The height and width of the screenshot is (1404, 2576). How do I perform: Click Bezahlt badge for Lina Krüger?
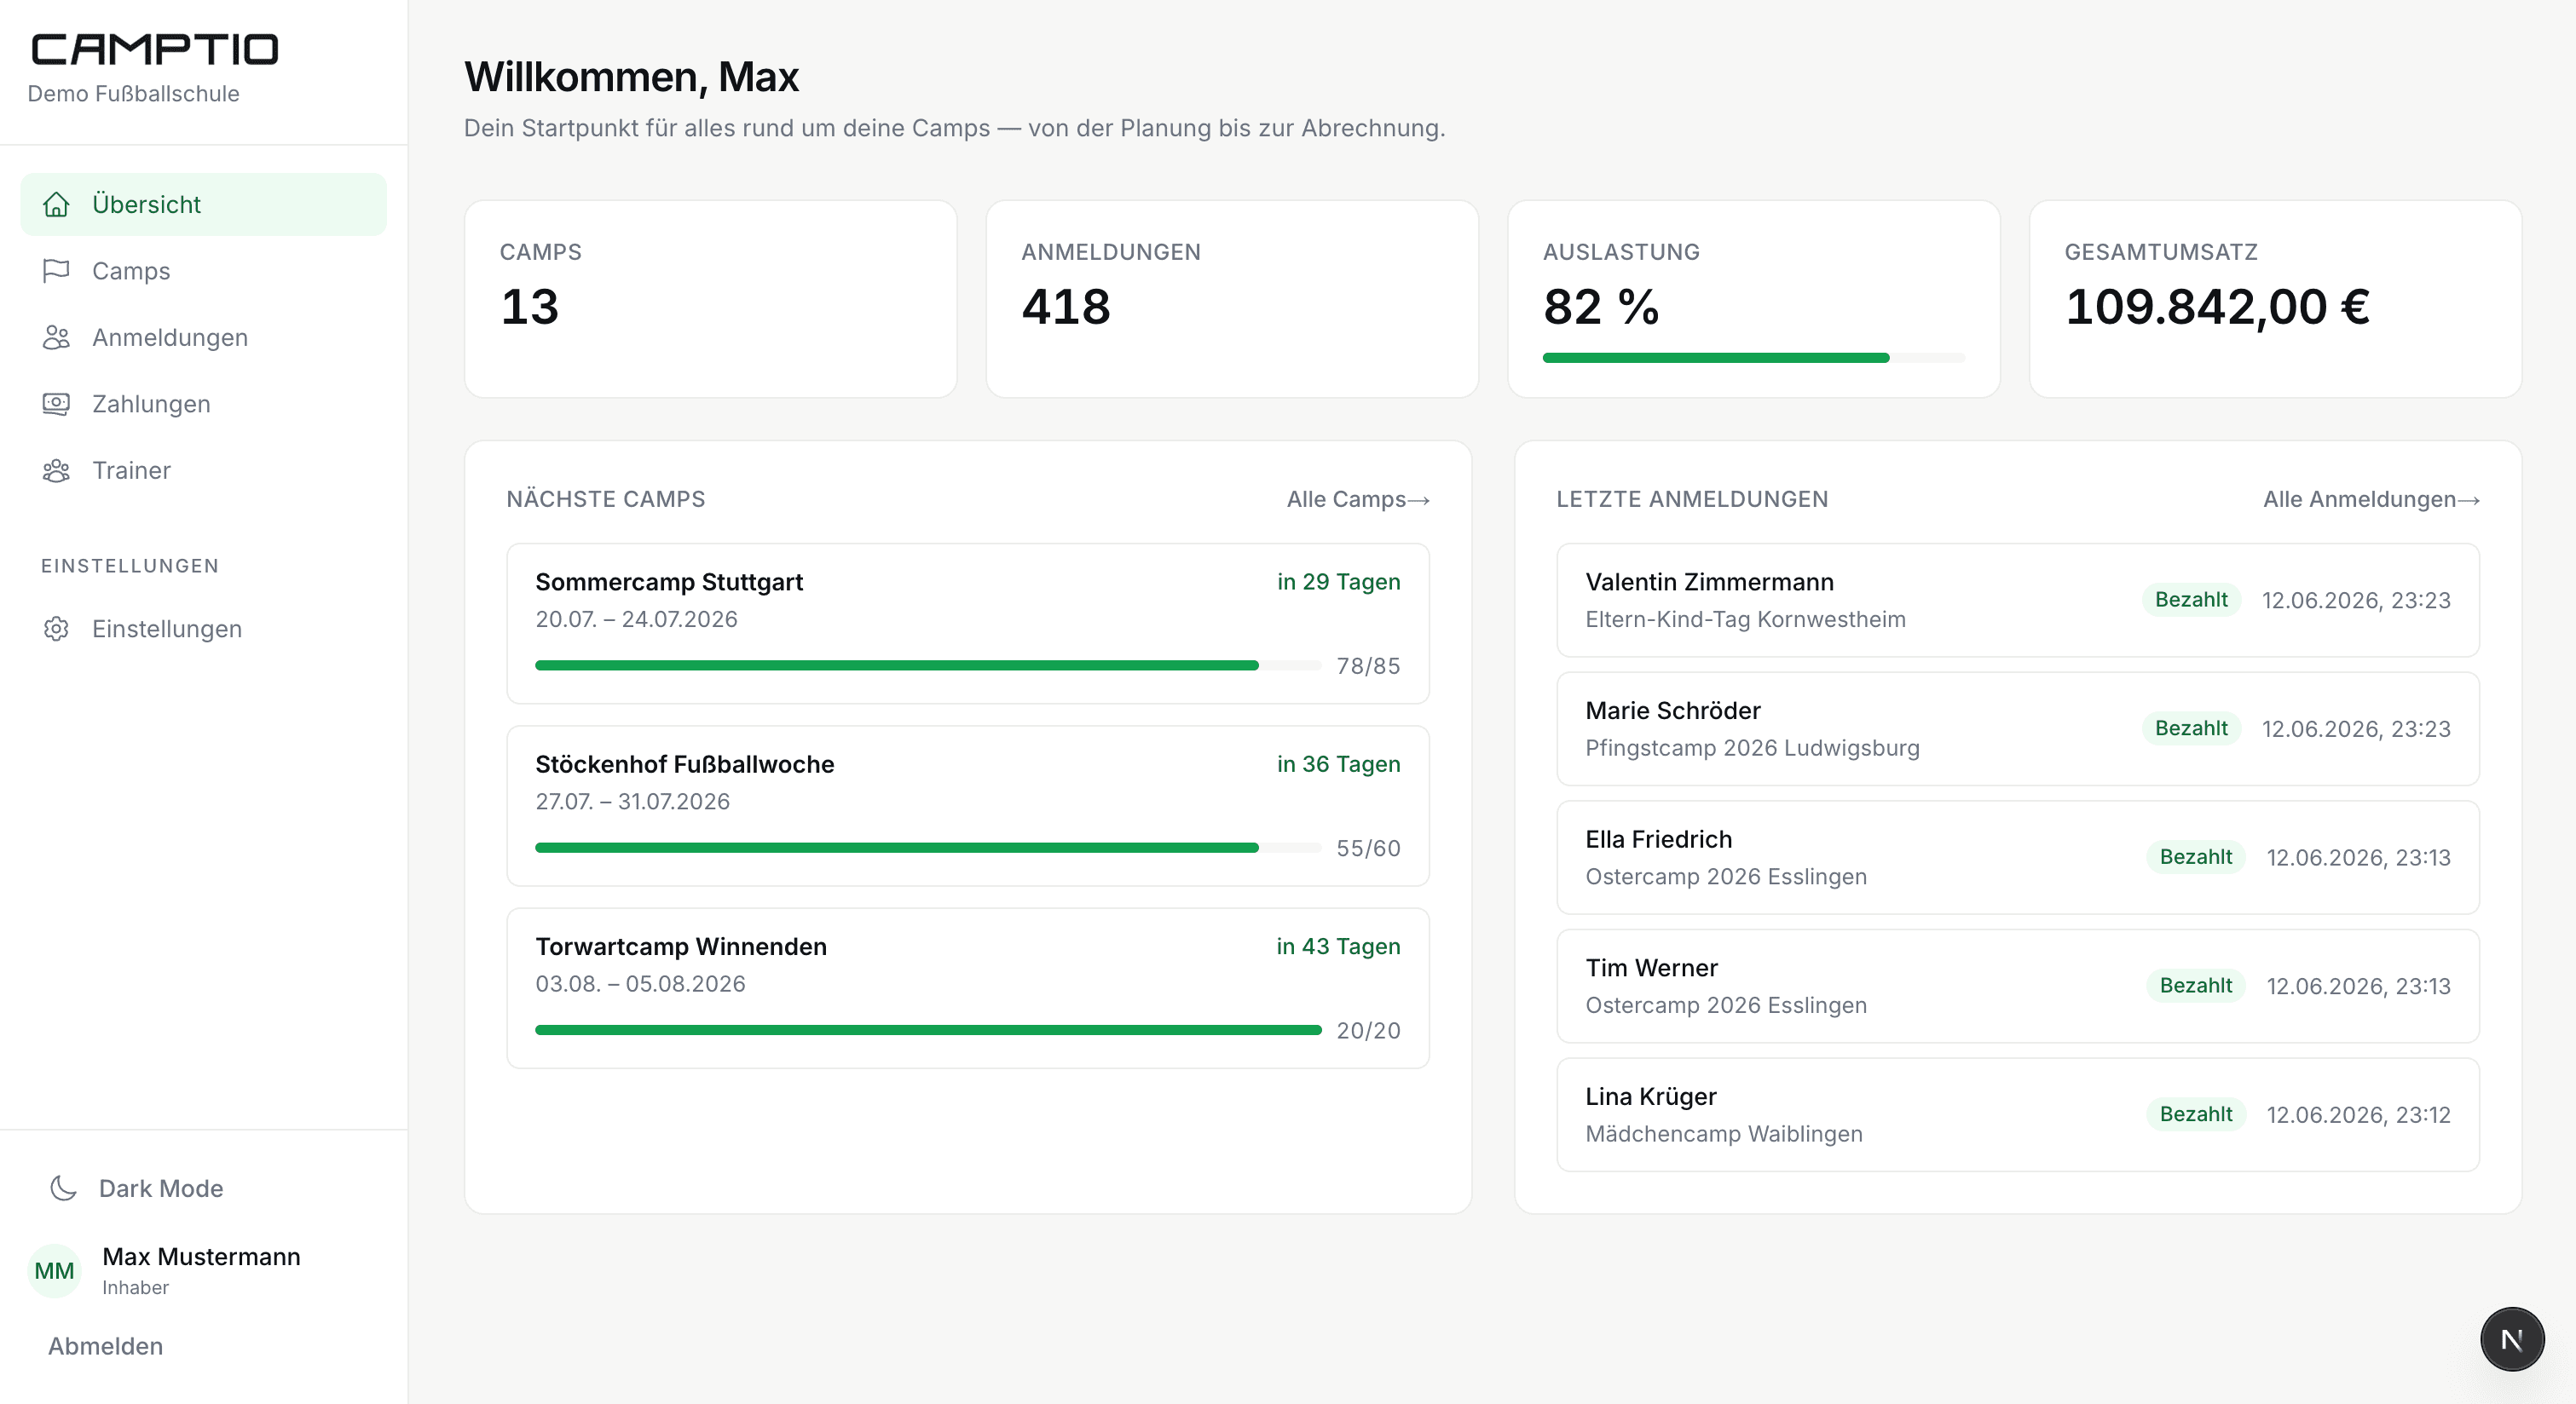pyautogui.click(x=2195, y=1115)
